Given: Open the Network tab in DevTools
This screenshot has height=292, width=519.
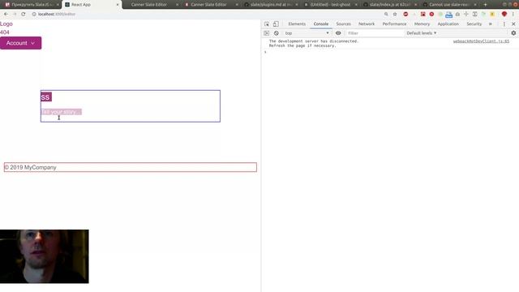Looking at the screenshot, I should pos(367,24).
